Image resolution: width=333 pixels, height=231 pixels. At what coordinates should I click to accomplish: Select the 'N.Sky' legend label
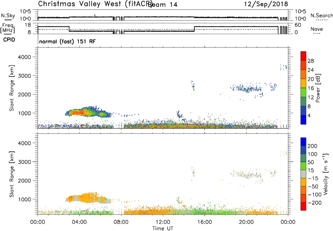(x=8, y=15)
